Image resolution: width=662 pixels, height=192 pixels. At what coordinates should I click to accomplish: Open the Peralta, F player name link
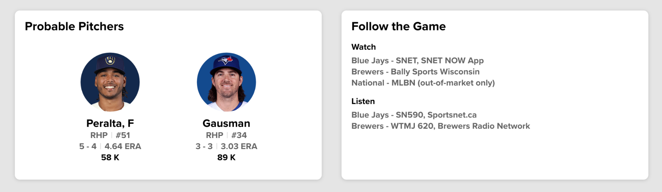click(x=110, y=123)
